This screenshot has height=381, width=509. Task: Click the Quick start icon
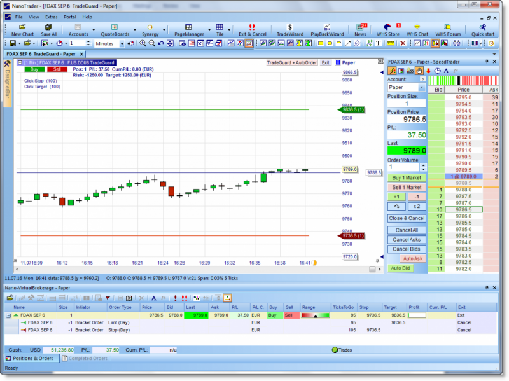(484, 30)
